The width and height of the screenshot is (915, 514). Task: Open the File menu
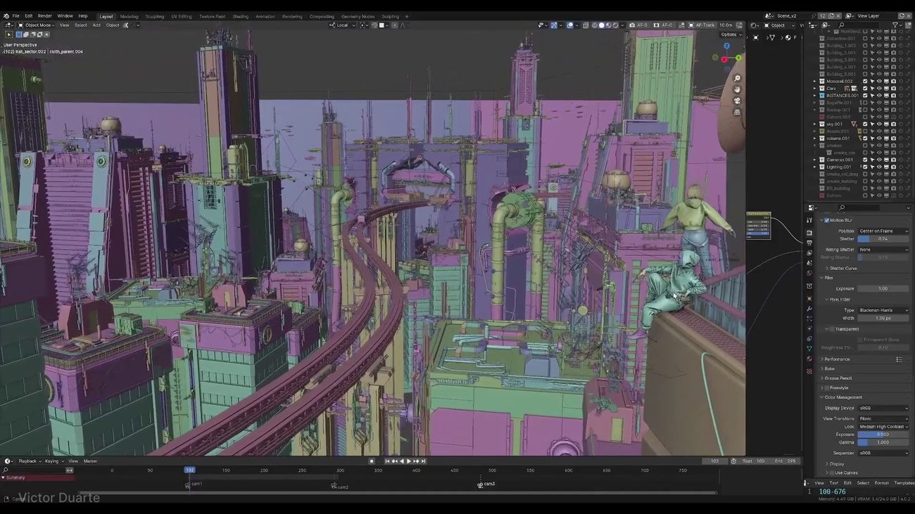[15, 15]
